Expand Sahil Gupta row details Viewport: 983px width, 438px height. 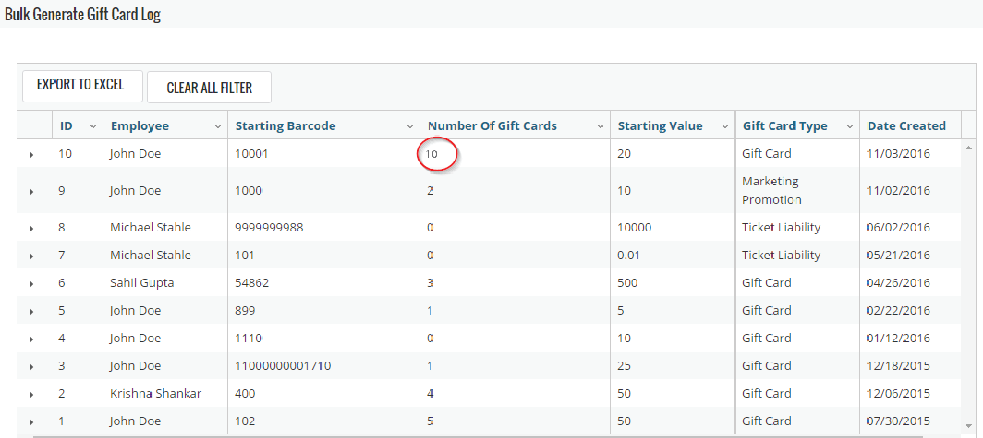[31, 284]
